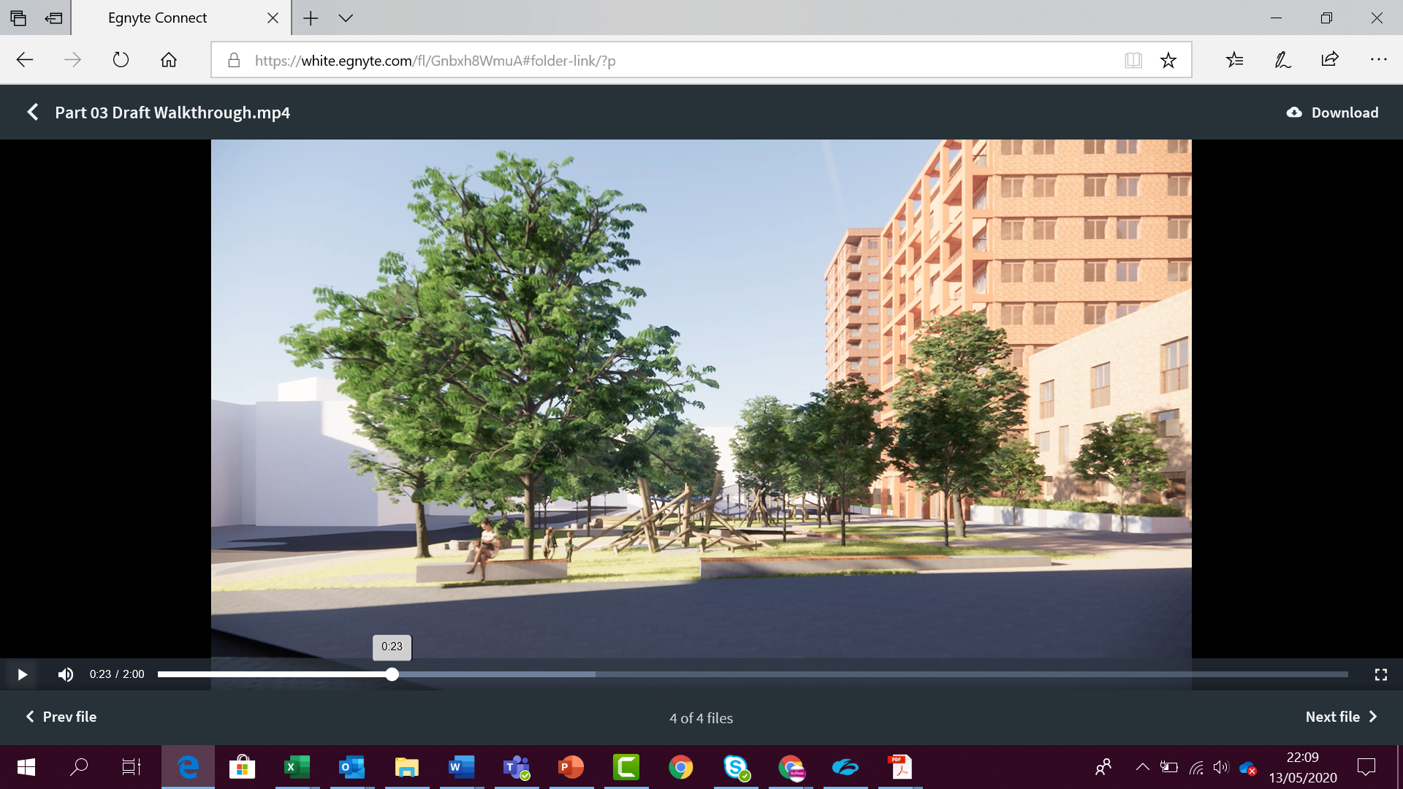
Task: Show hidden system tray icons
Action: click(1142, 767)
